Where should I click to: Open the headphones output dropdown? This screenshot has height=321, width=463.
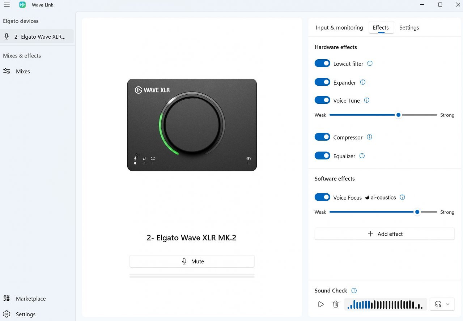point(442,304)
